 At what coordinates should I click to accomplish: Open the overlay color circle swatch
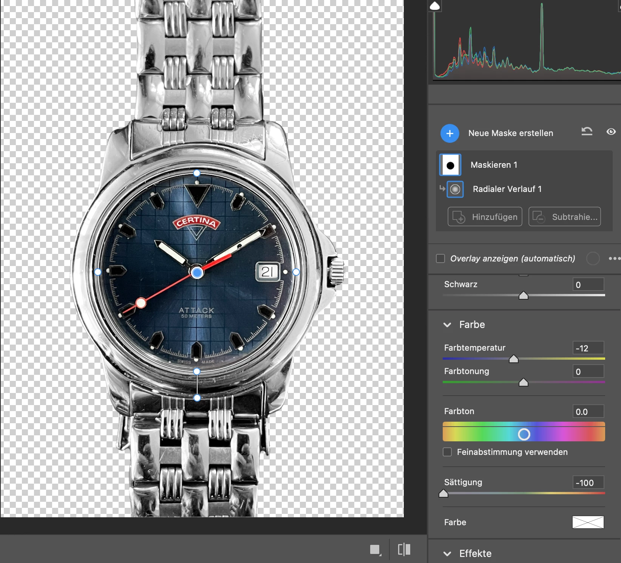tap(593, 258)
